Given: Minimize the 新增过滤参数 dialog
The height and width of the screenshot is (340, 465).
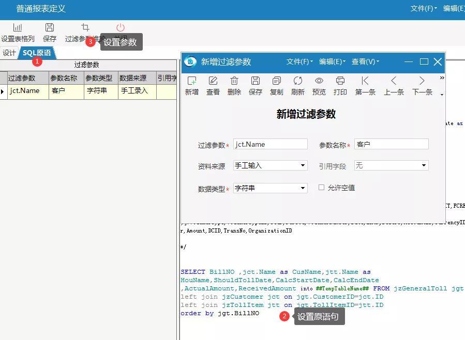Looking at the screenshot, I should pyautogui.click(x=409, y=61).
